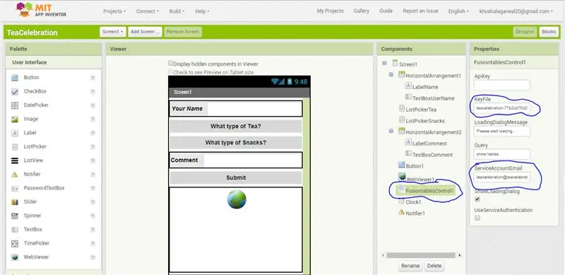
Task: Open the Guide link
Action: 386,11
